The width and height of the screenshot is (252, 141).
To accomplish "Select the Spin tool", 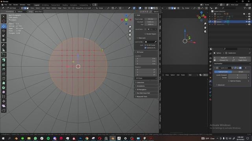I will (x=4, y=88).
